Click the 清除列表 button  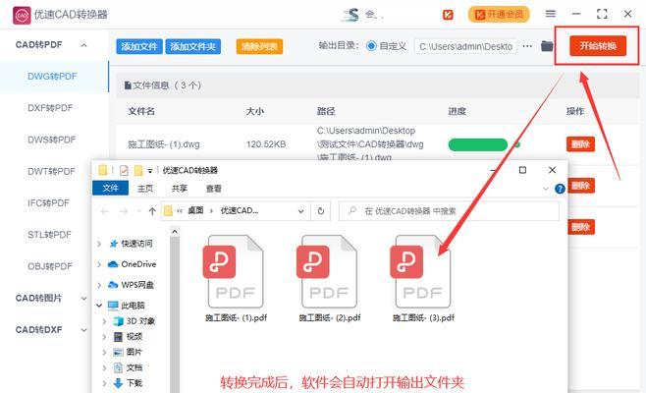[259, 46]
